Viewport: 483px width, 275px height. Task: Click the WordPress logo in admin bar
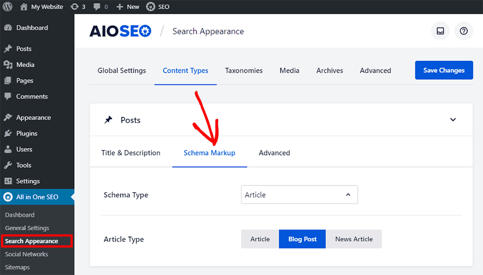tap(8, 7)
